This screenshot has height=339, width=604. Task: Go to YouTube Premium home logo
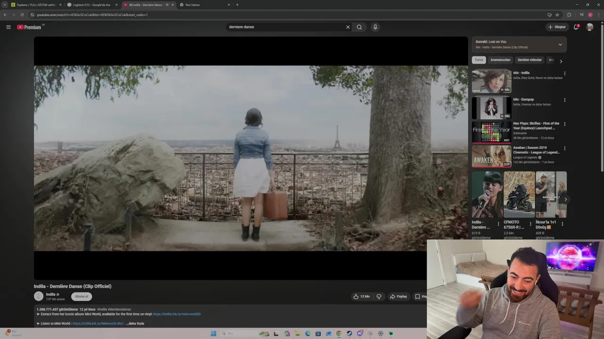[30, 27]
